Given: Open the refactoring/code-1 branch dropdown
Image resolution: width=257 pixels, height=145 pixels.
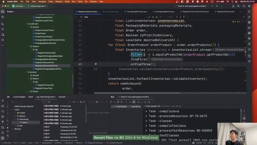Looking at the screenshot, I should point(38,6).
